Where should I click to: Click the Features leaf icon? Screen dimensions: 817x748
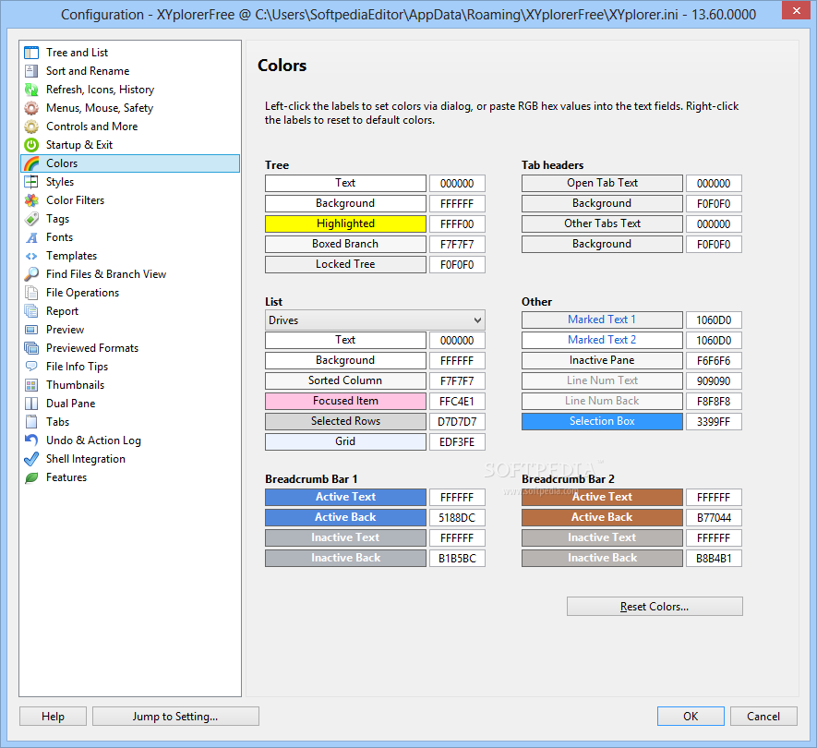(x=31, y=477)
